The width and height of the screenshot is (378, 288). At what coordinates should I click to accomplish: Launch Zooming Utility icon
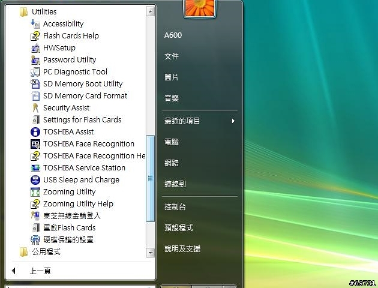[x=35, y=192]
